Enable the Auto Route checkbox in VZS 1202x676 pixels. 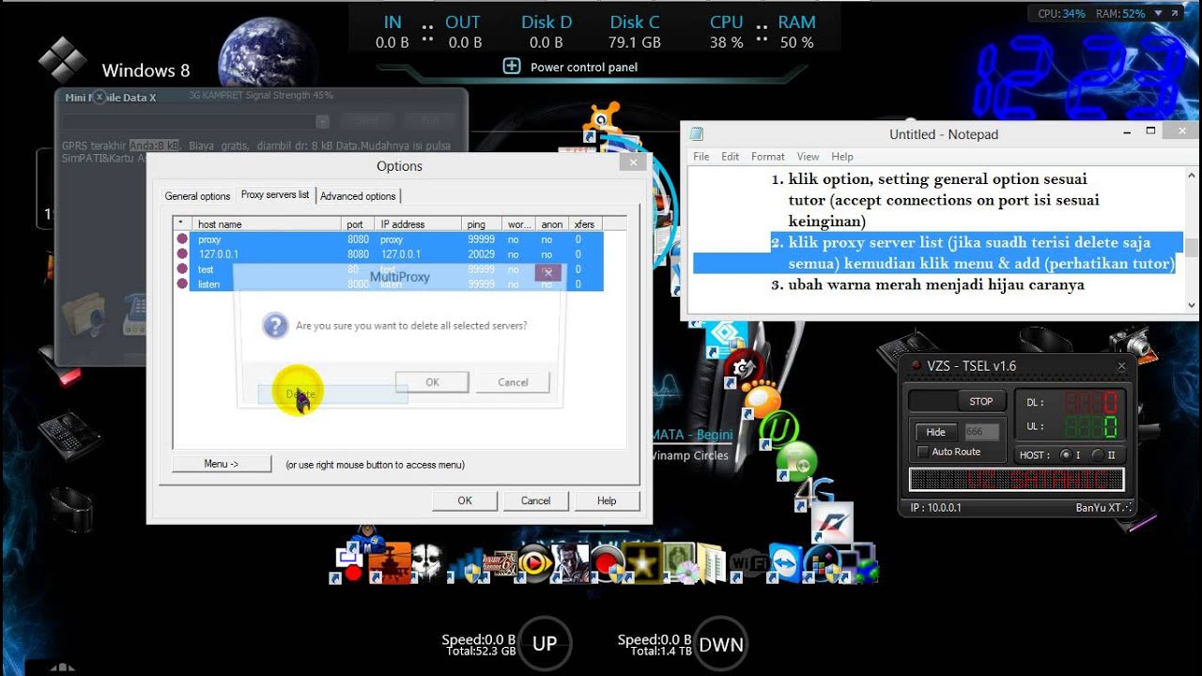(x=923, y=452)
